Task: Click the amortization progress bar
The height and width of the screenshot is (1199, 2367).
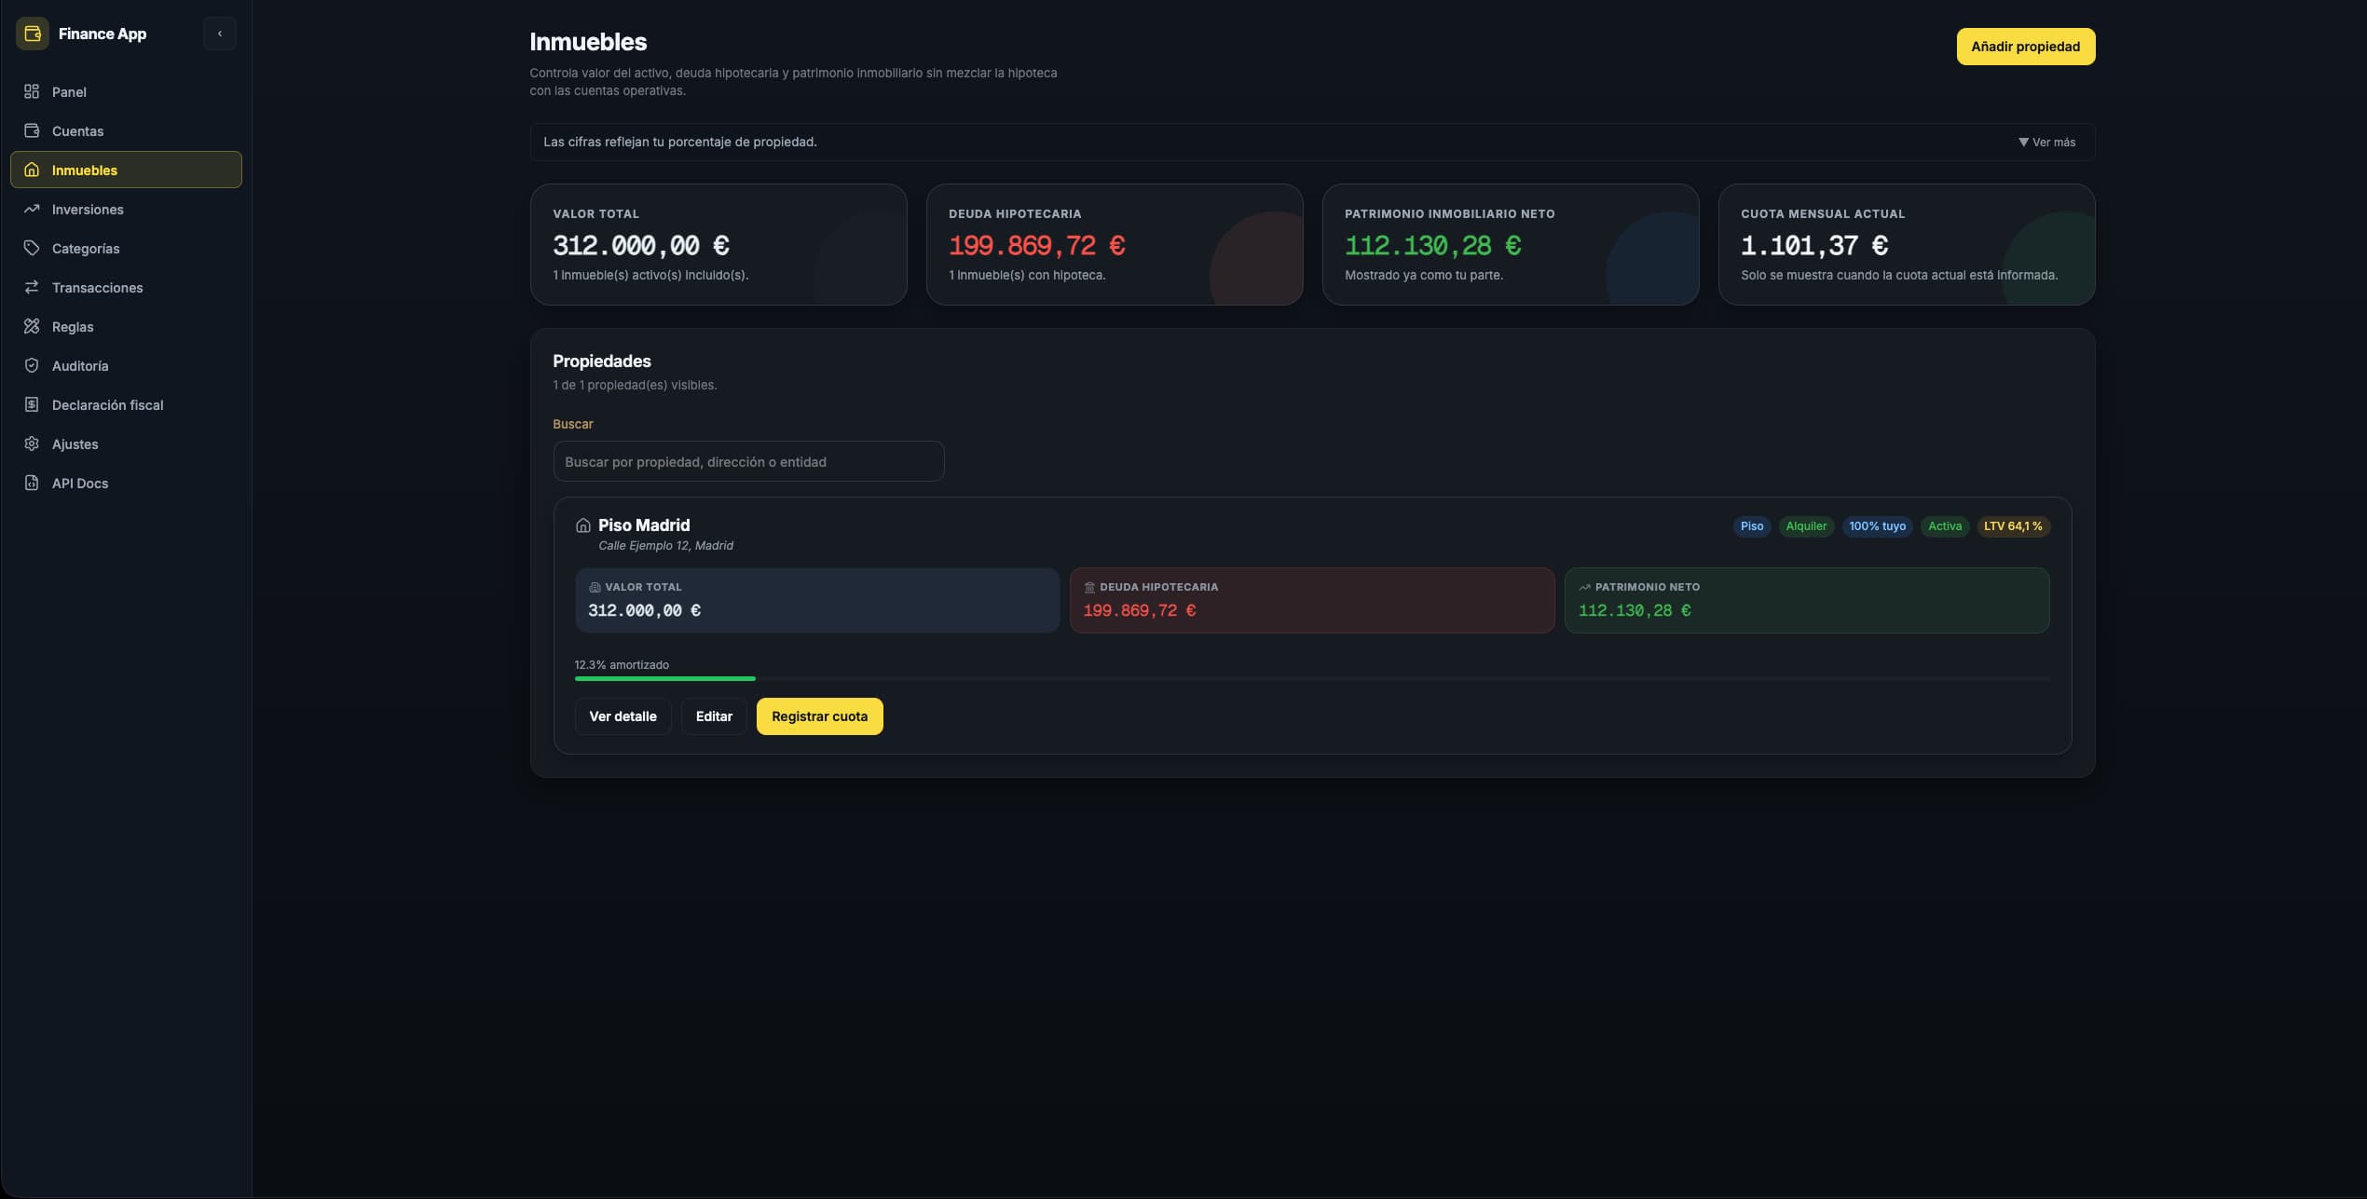Action: [1312, 678]
